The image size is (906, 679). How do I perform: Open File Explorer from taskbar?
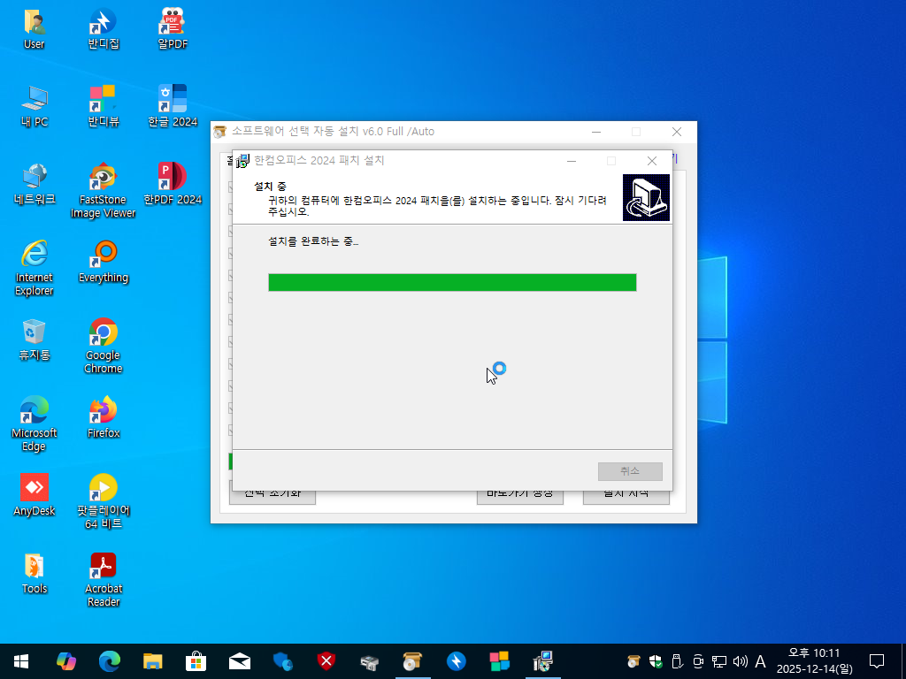point(152,661)
